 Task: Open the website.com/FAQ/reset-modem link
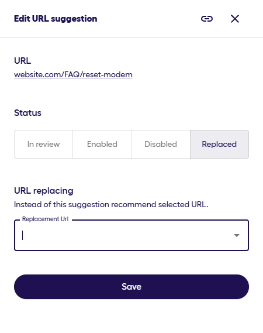point(73,74)
